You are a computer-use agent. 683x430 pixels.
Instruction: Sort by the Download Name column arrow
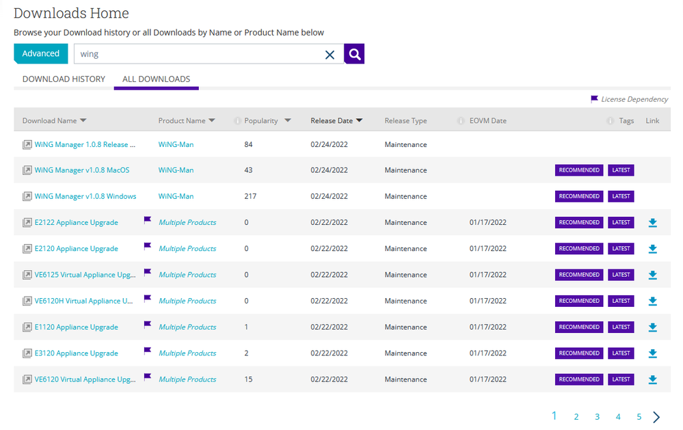[x=83, y=120]
